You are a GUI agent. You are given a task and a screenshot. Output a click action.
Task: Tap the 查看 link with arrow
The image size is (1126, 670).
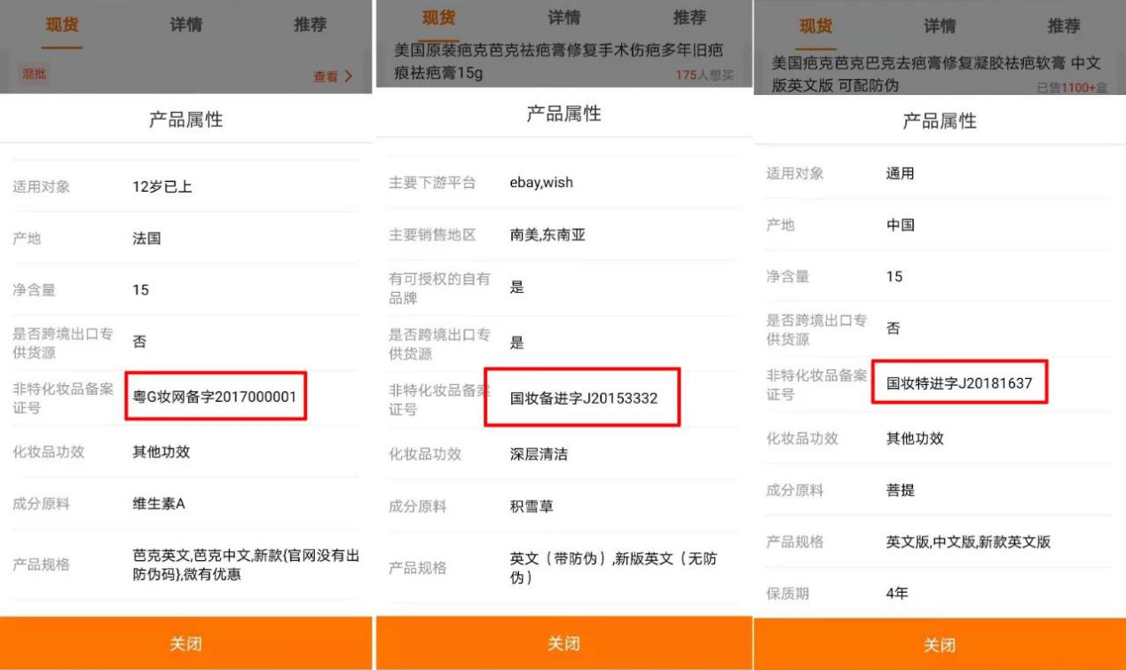(x=333, y=76)
